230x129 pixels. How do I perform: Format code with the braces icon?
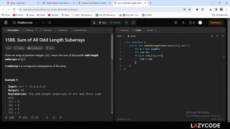tap(217, 36)
